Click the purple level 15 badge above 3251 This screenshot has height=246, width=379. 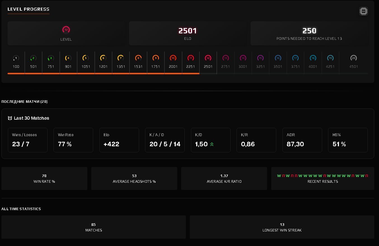[260, 58]
